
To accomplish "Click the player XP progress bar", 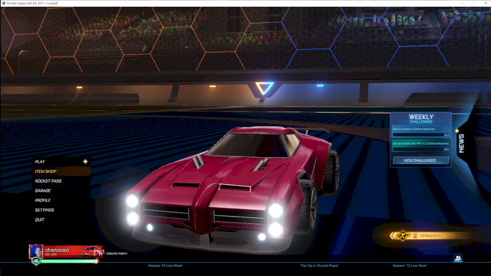I will pos(69,261).
